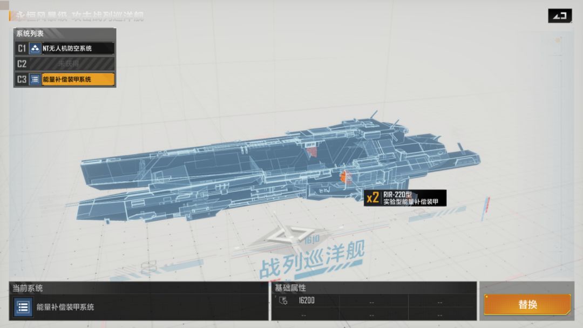Click the C1 slot label
The width and height of the screenshot is (583, 328).
coord(22,49)
